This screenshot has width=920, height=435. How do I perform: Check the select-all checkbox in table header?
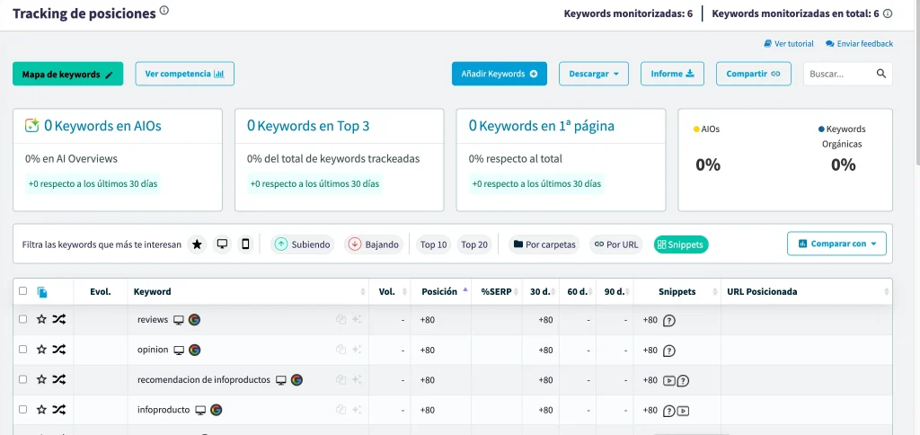coord(22,291)
